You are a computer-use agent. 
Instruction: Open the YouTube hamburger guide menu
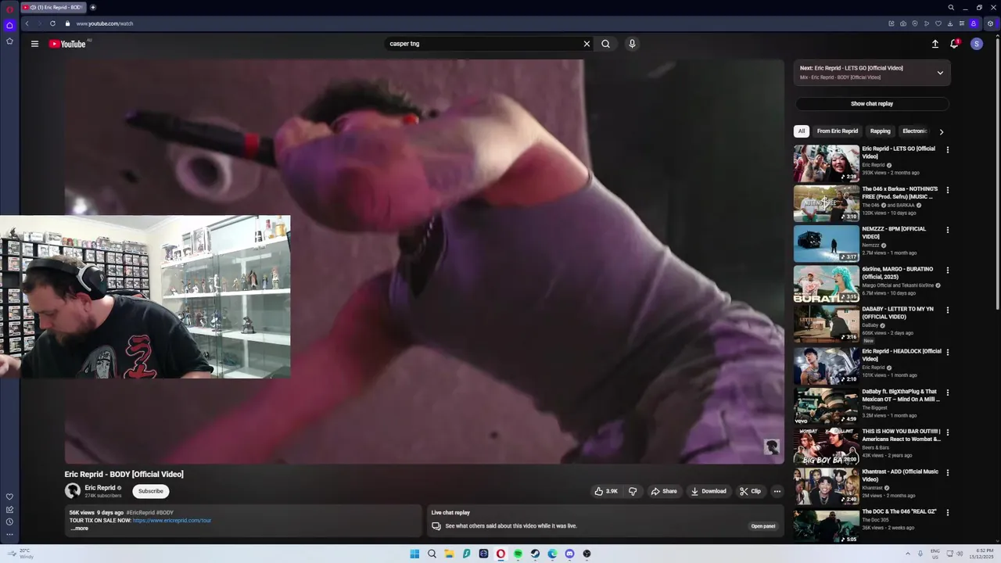[34, 44]
